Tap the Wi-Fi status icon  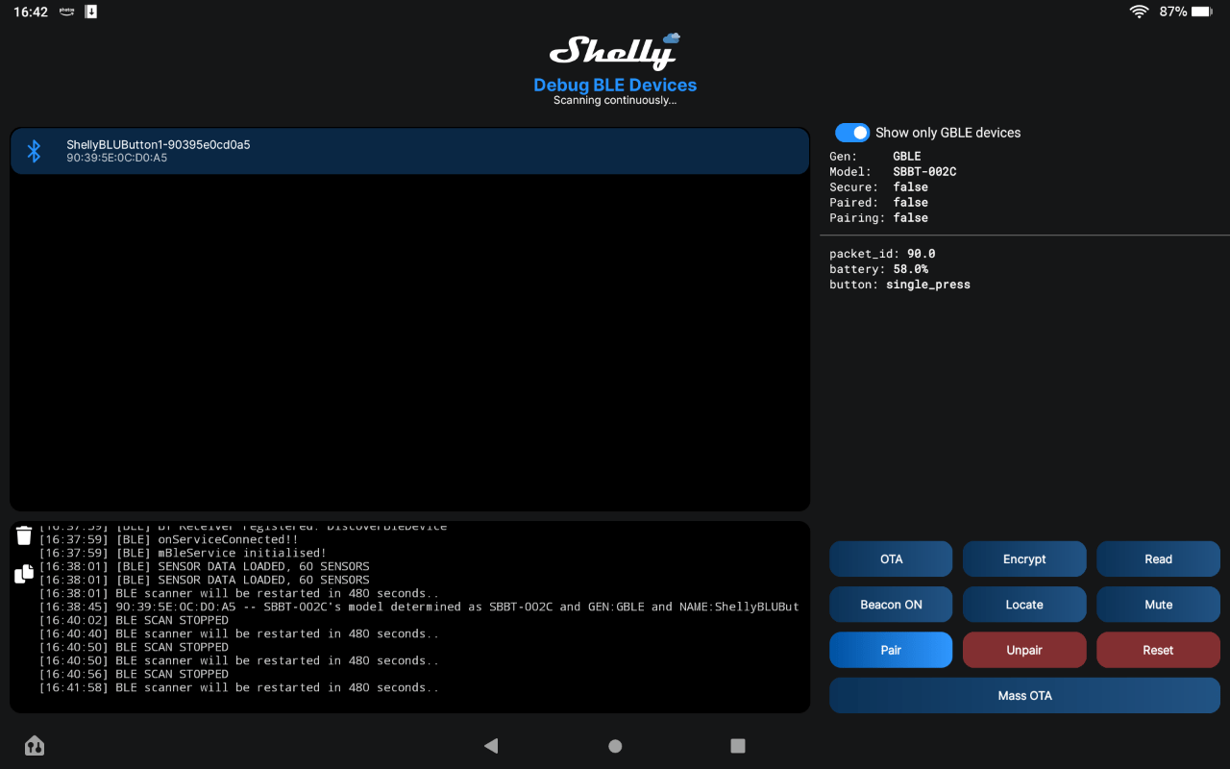[1139, 12]
